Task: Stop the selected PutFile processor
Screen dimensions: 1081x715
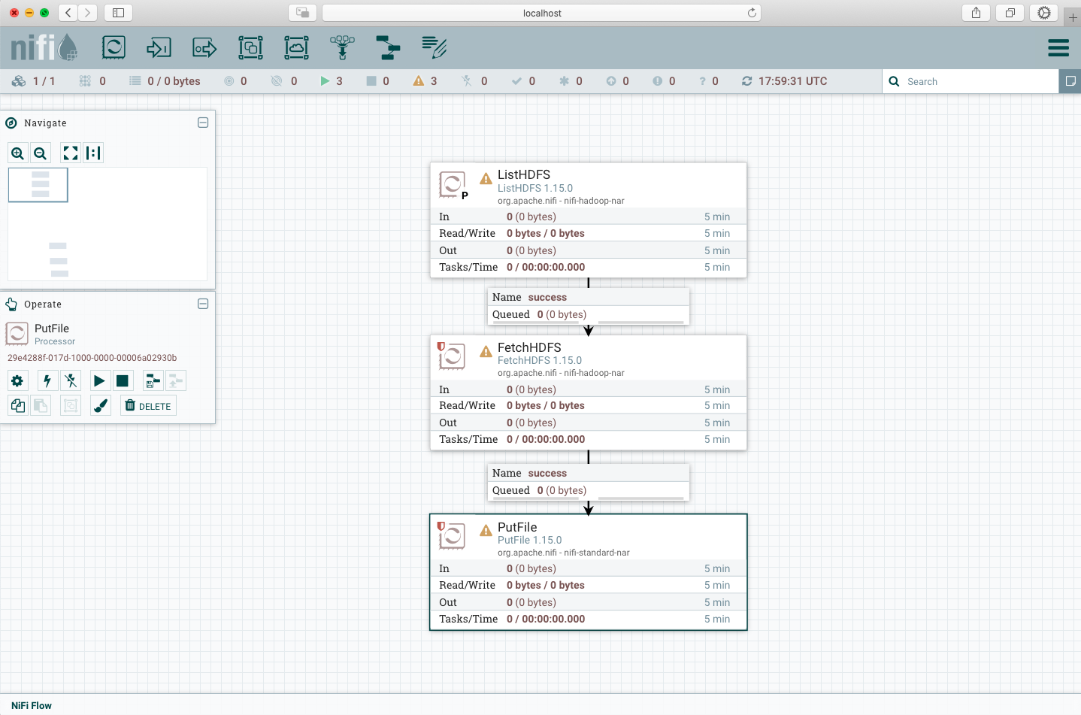Action: click(x=123, y=381)
